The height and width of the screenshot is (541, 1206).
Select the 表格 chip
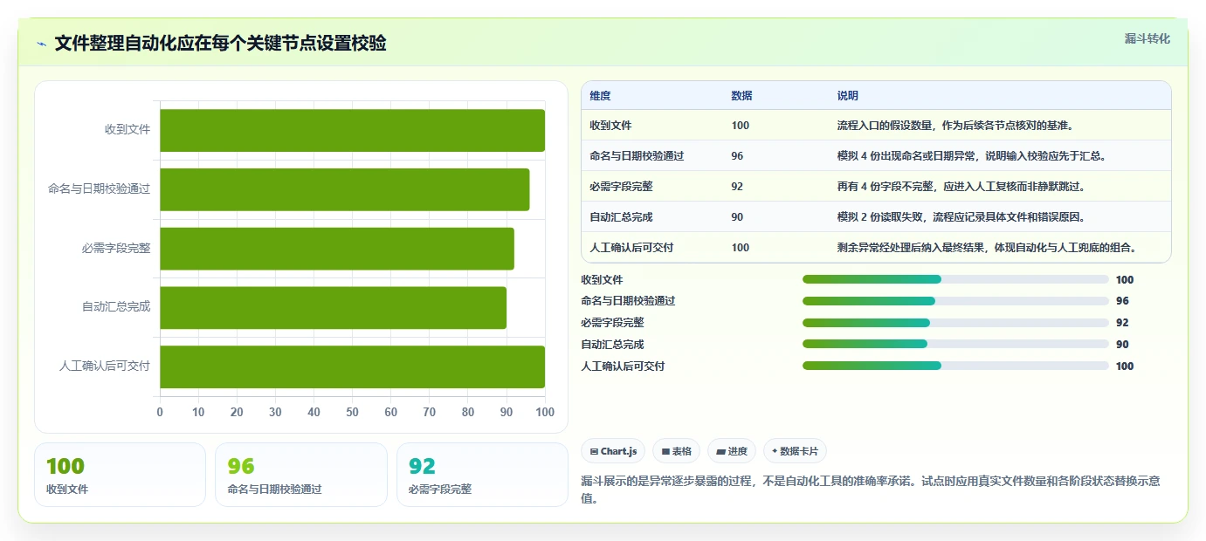click(677, 451)
